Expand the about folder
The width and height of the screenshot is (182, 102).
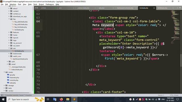click(x=9, y=8)
